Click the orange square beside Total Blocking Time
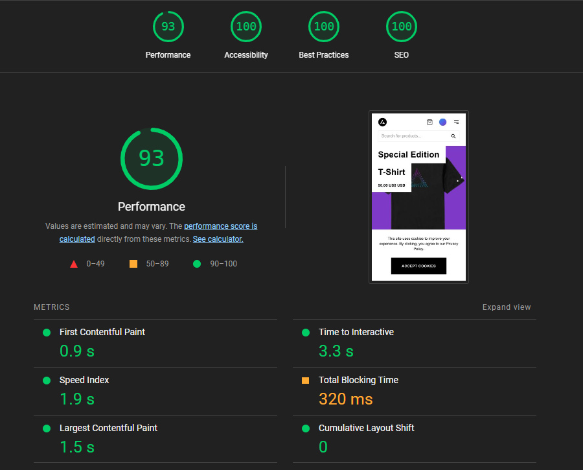The width and height of the screenshot is (583, 470). (306, 381)
